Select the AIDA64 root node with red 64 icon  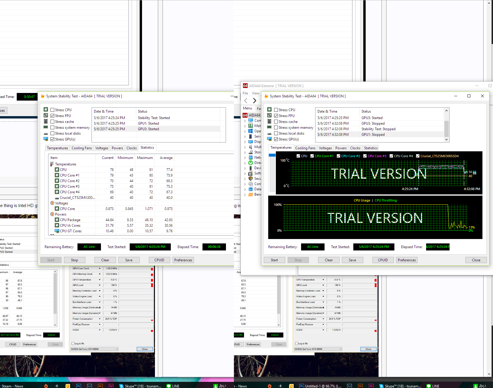(x=252, y=115)
